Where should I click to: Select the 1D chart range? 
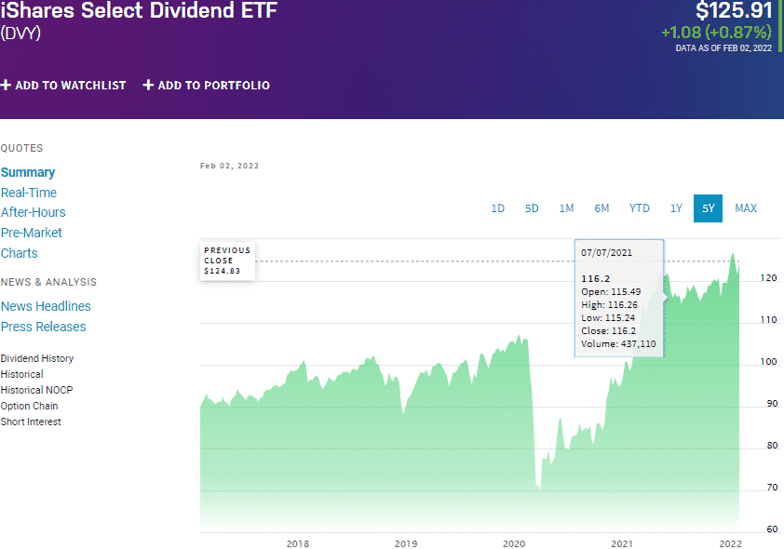[498, 208]
